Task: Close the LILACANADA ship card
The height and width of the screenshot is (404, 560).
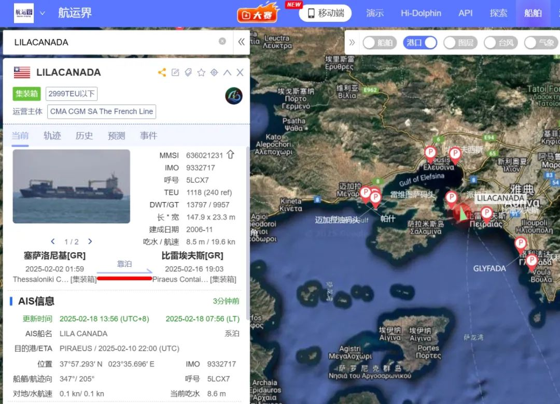Action: (x=240, y=73)
